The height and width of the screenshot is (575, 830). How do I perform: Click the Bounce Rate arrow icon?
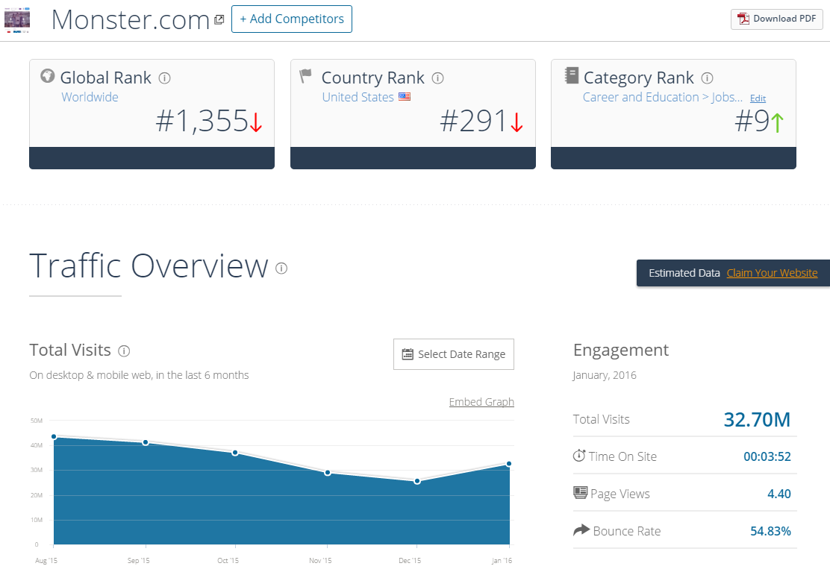(x=581, y=530)
